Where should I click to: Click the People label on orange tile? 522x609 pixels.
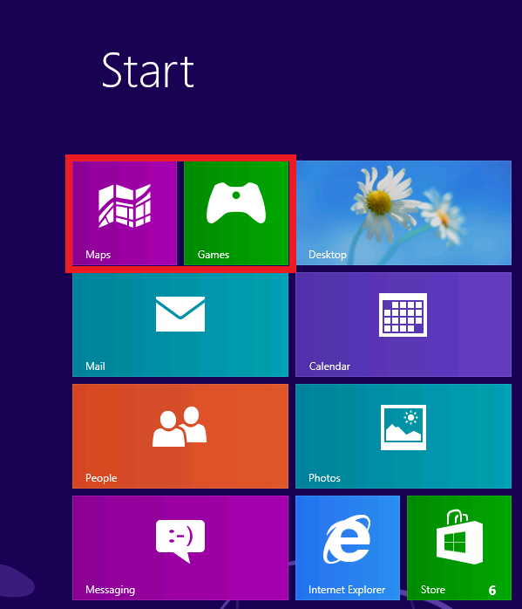click(x=101, y=478)
